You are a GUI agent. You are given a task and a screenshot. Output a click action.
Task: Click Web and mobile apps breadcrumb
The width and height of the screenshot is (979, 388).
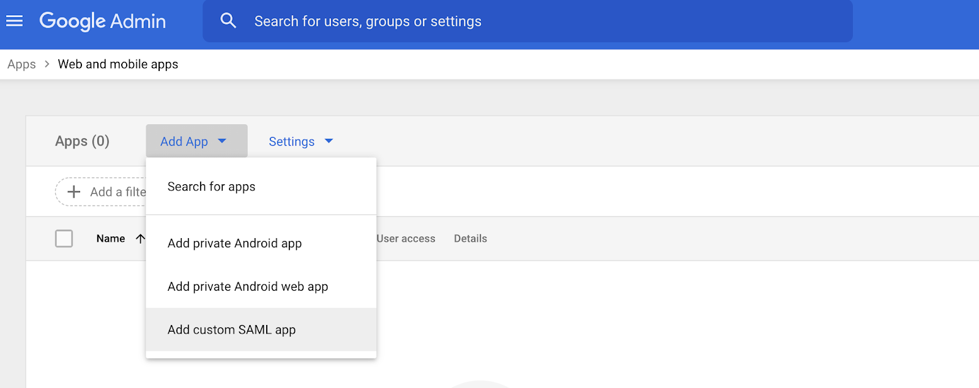118,64
